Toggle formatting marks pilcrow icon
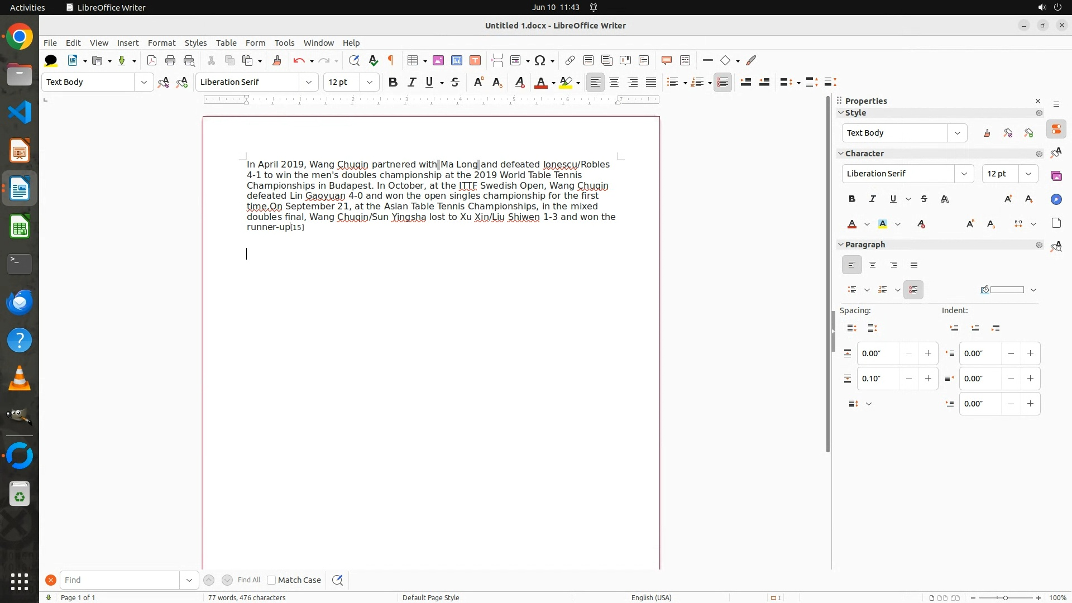This screenshot has width=1072, height=603. tap(391, 60)
